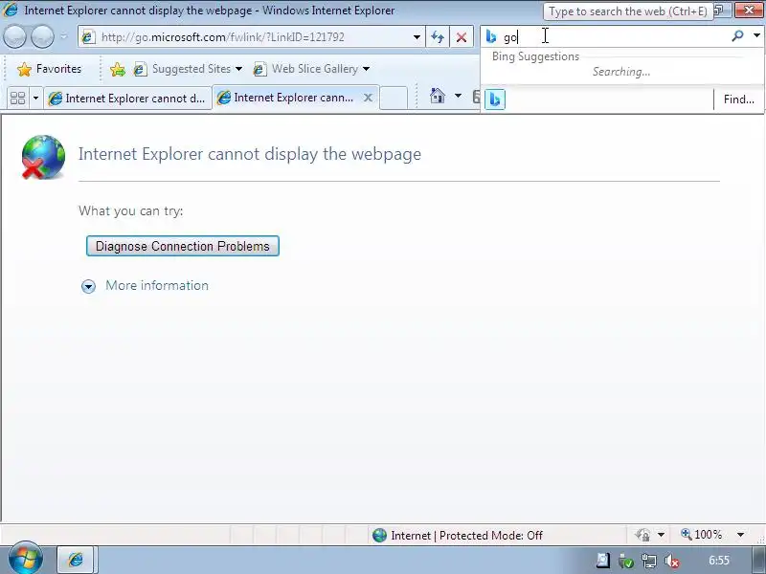
Task: Switch to first Internet Explorer cannot d... tab
Action: (128, 99)
